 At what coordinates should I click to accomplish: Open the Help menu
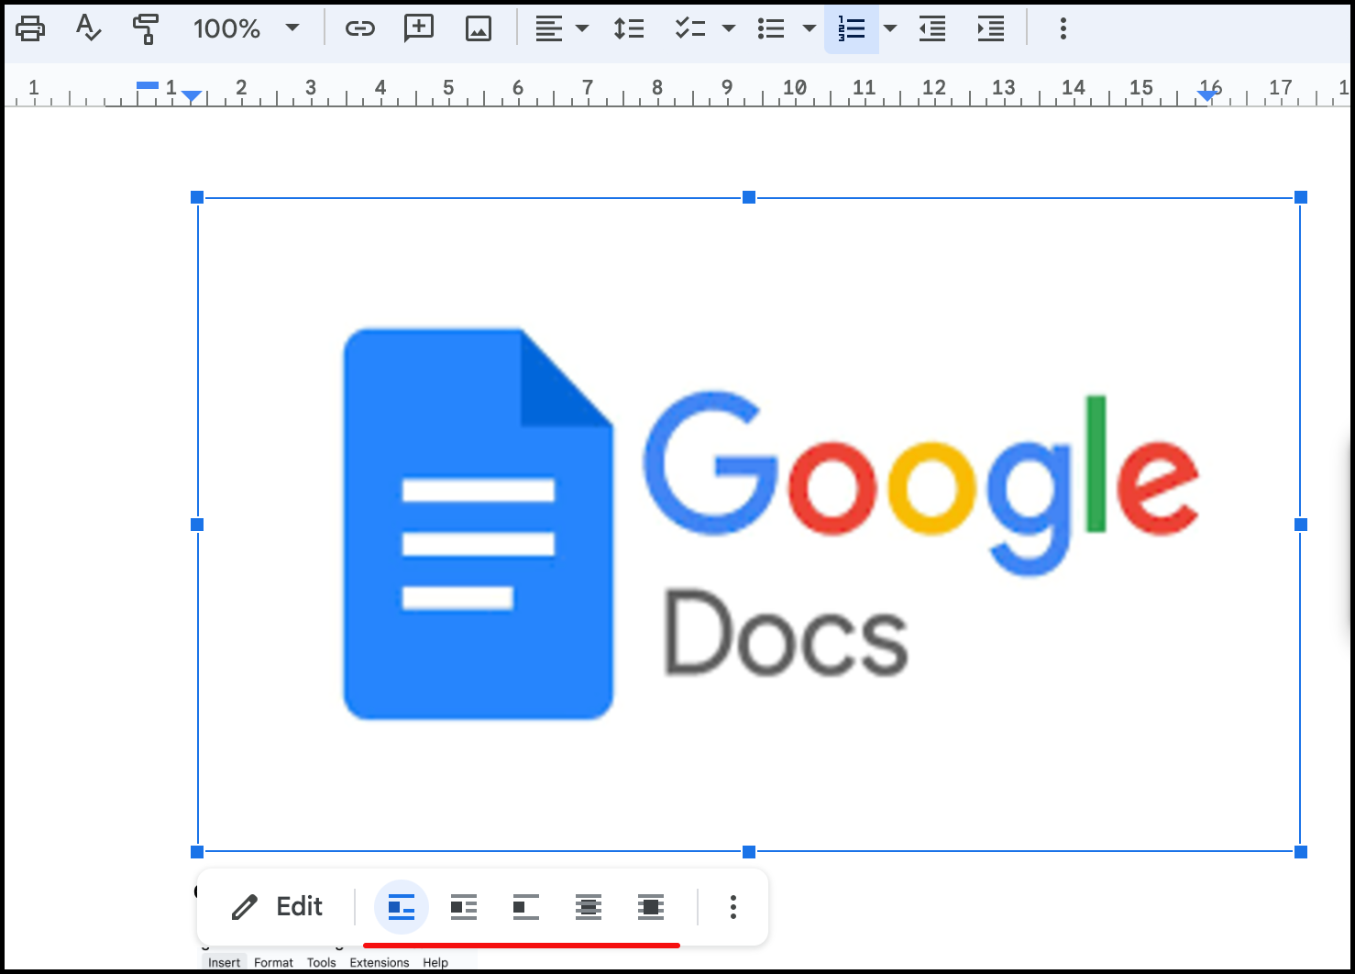click(x=435, y=962)
